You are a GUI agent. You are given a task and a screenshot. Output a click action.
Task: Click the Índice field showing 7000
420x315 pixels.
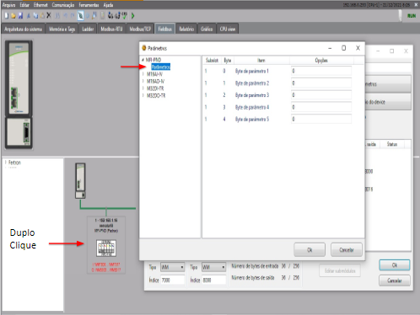pyautogui.click(x=173, y=280)
